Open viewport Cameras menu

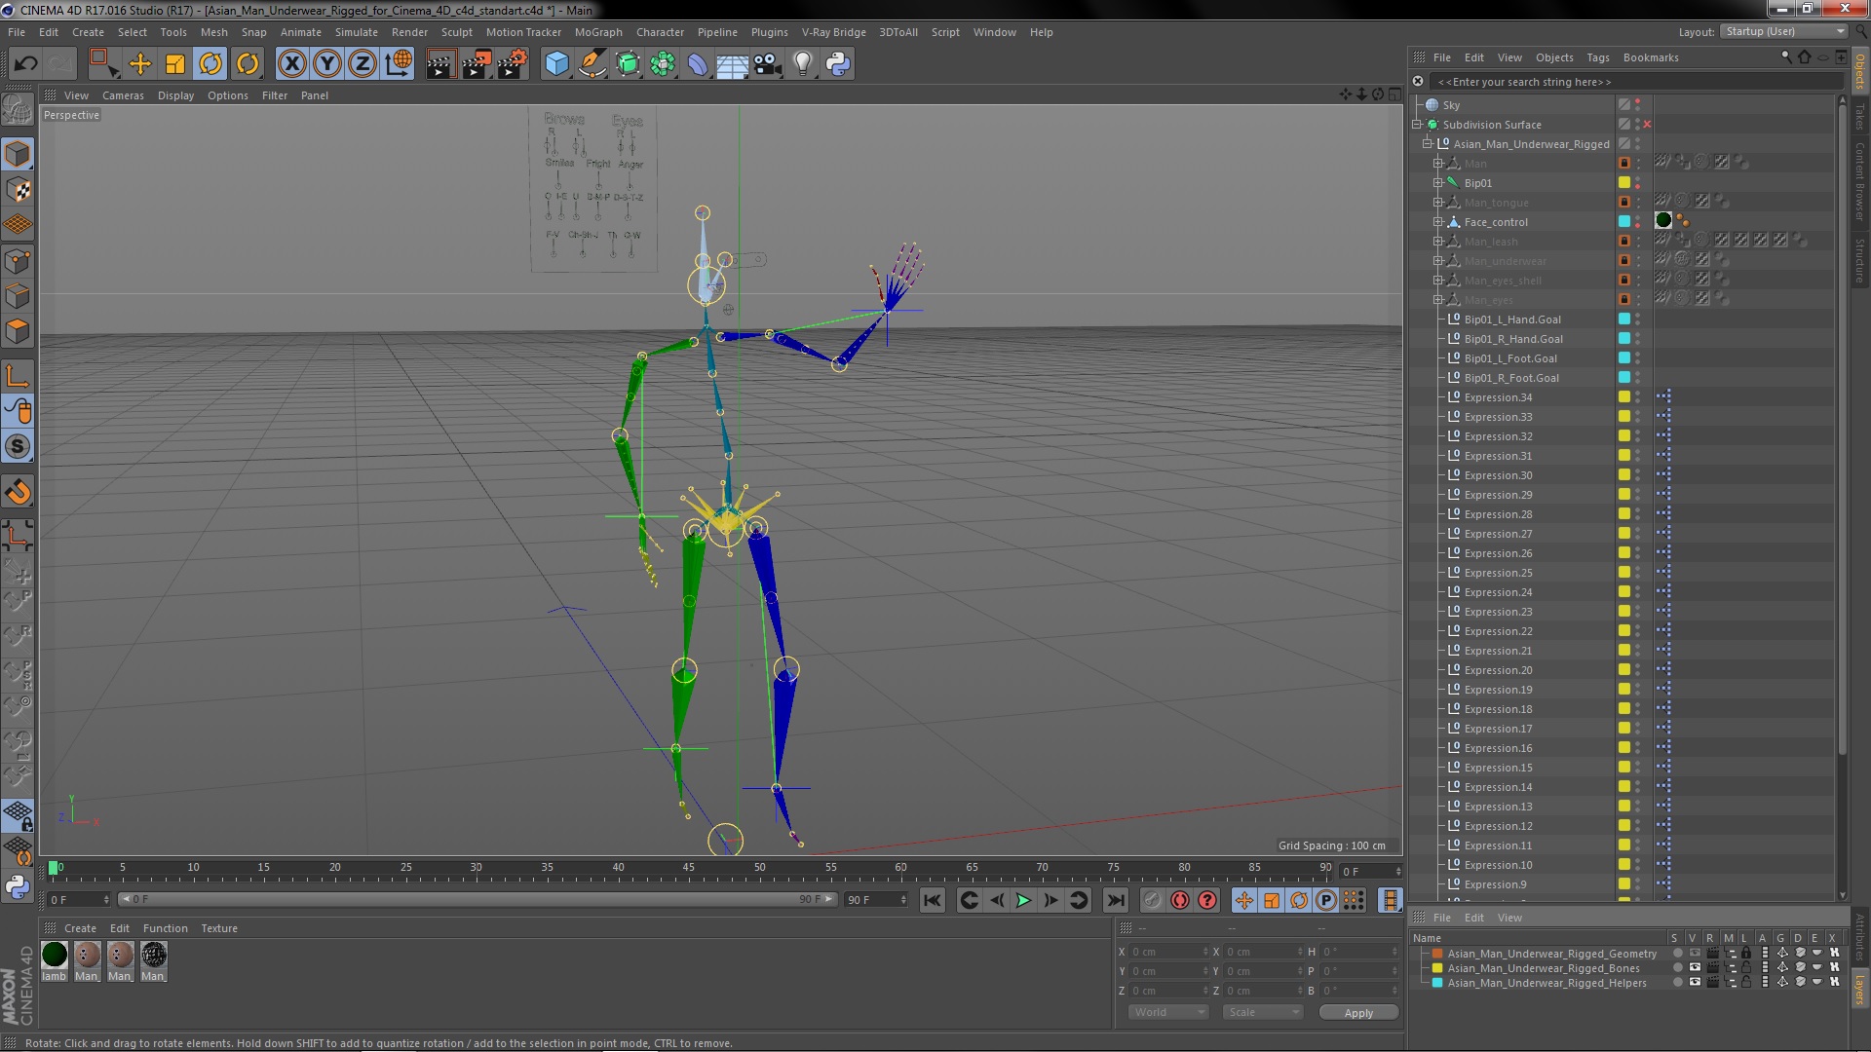point(123,95)
